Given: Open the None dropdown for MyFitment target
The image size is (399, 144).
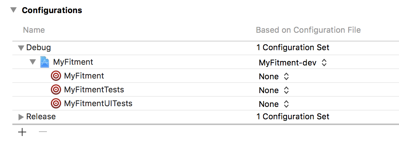Looking at the screenshot, I should 274,76.
